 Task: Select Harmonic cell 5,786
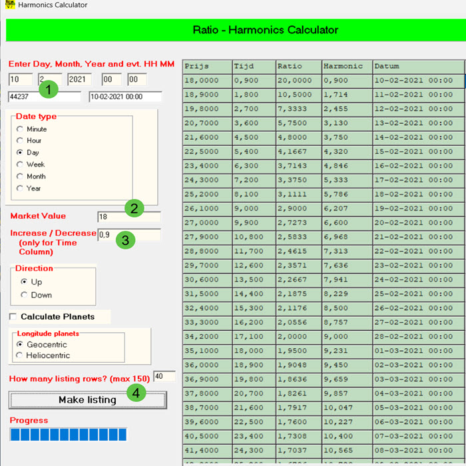click(347, 194)
